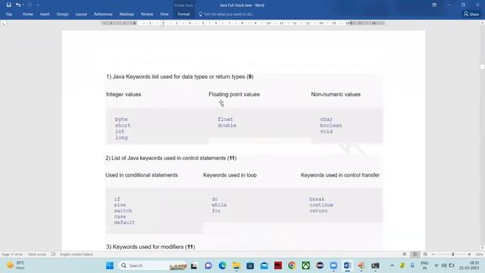
Task: Open Ribbon Display Options icon
Action: pyautogui.click(x=434, y=5)
